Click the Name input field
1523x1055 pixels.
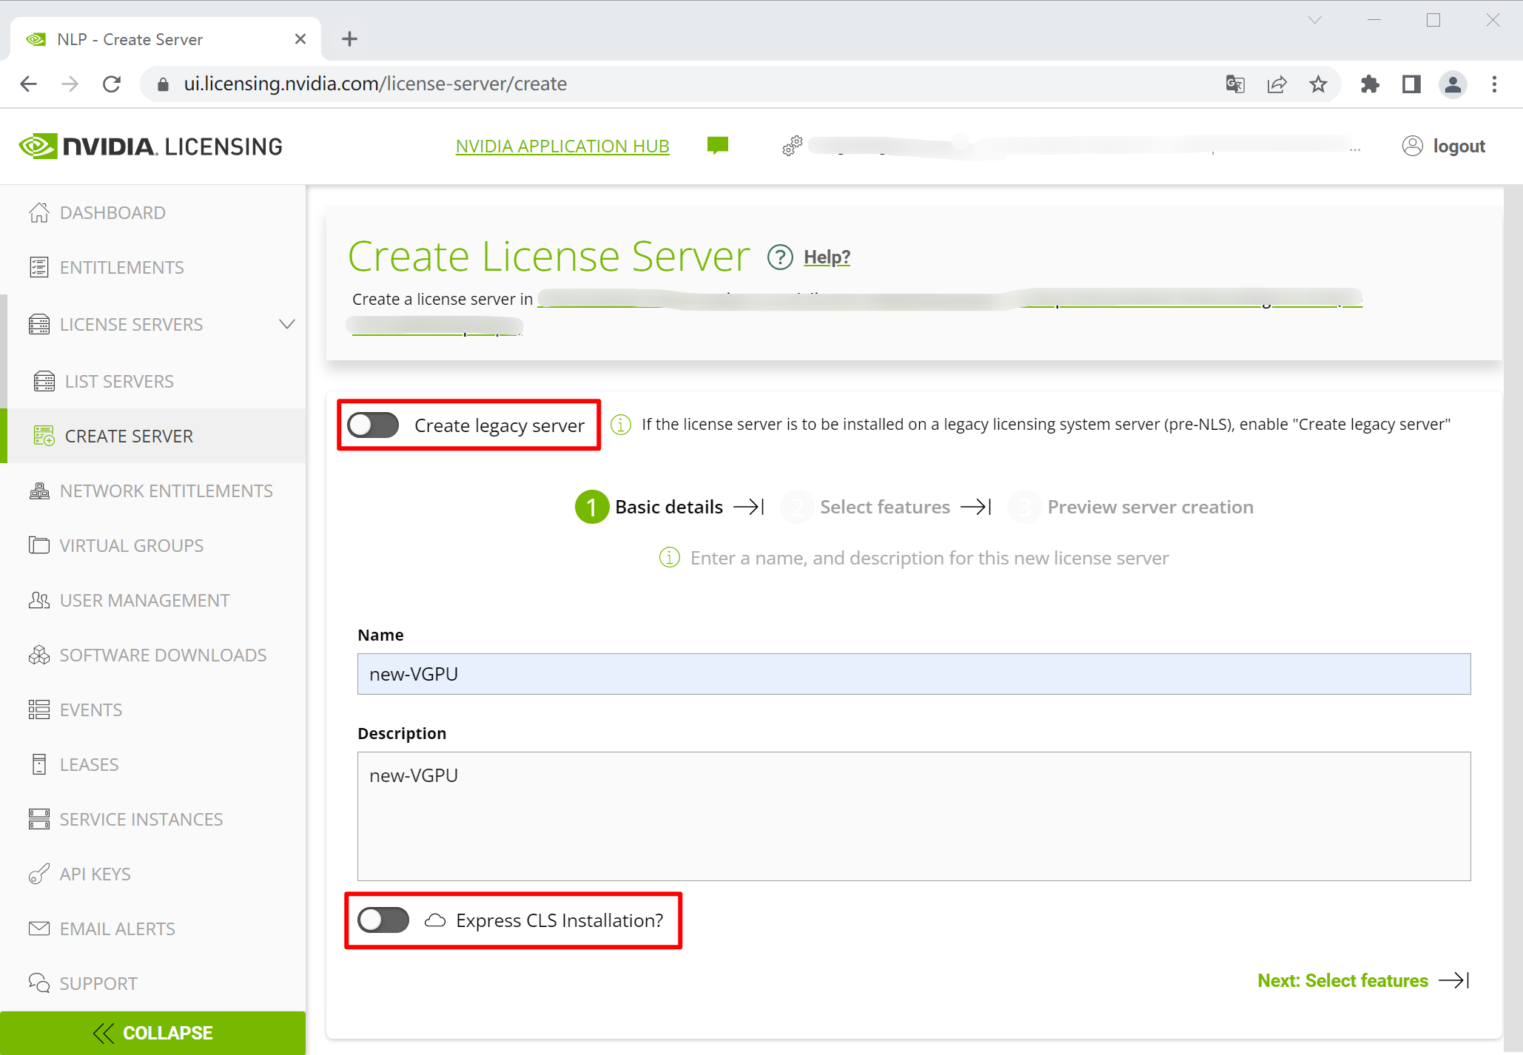point(914,674)
